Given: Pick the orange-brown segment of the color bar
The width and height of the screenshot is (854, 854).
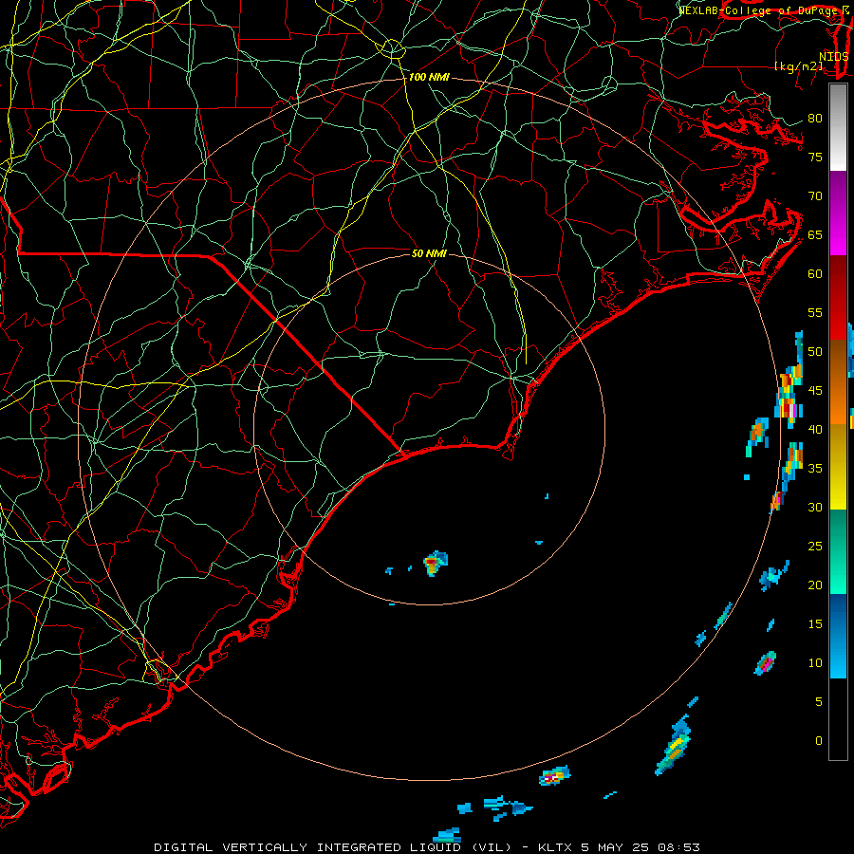Looking at the screenshot, I should point(838,381).
